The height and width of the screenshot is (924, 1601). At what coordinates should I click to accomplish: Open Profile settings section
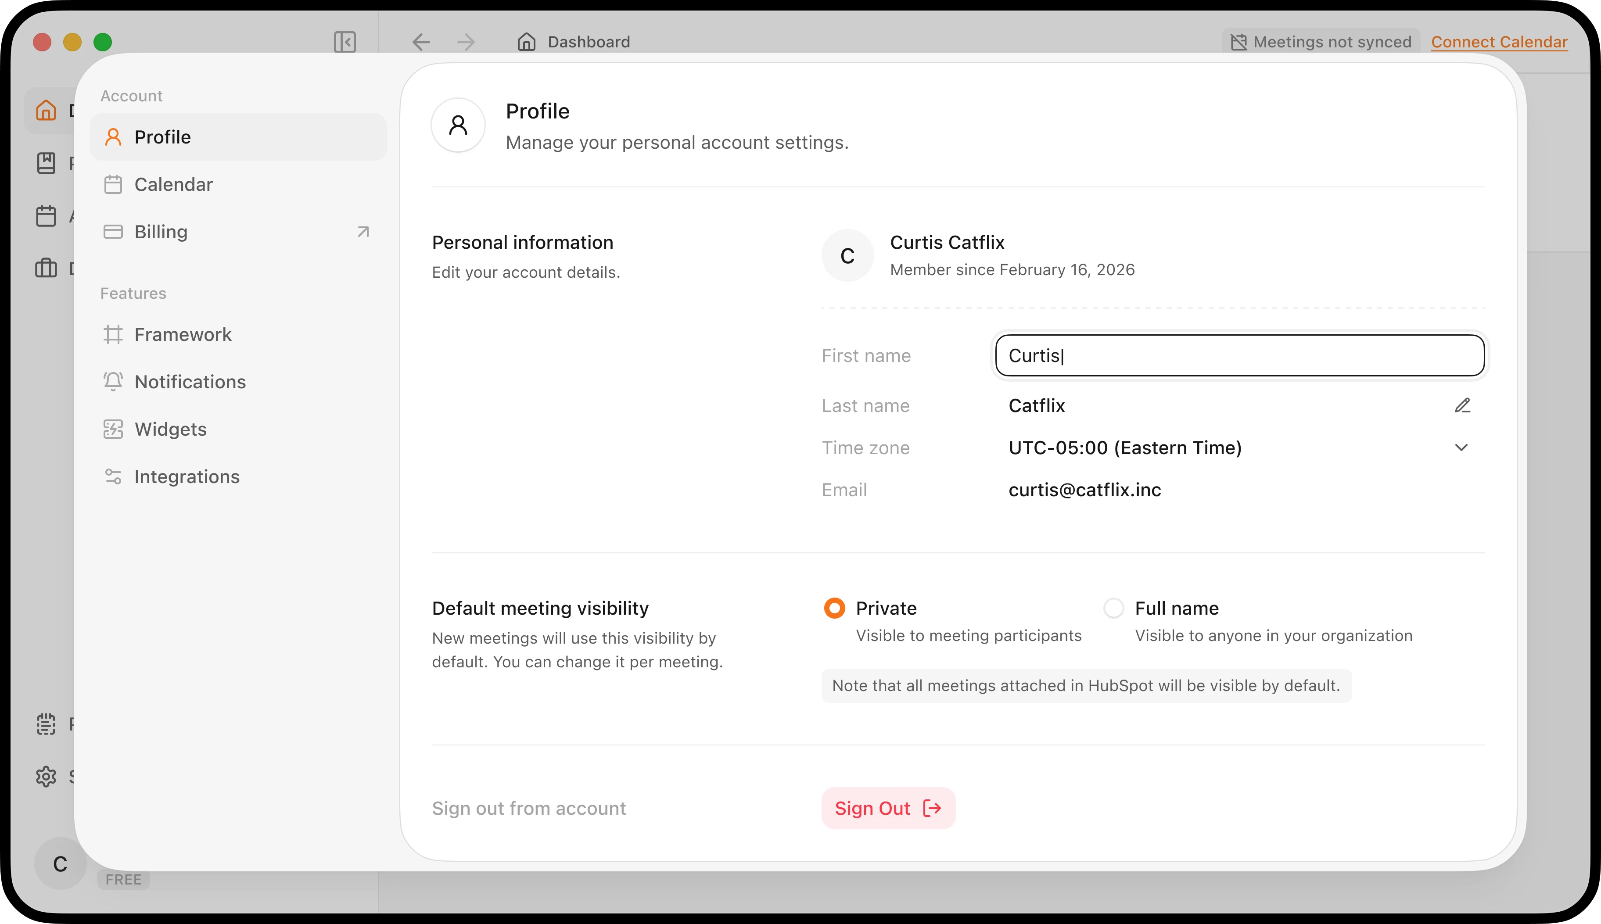click(238, 137)
